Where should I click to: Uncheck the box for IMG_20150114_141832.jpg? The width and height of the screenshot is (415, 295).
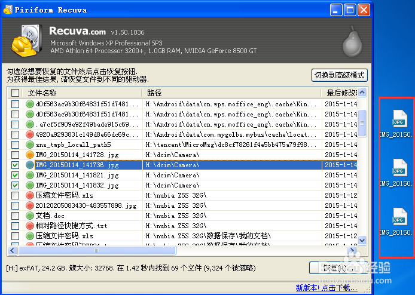15,185
